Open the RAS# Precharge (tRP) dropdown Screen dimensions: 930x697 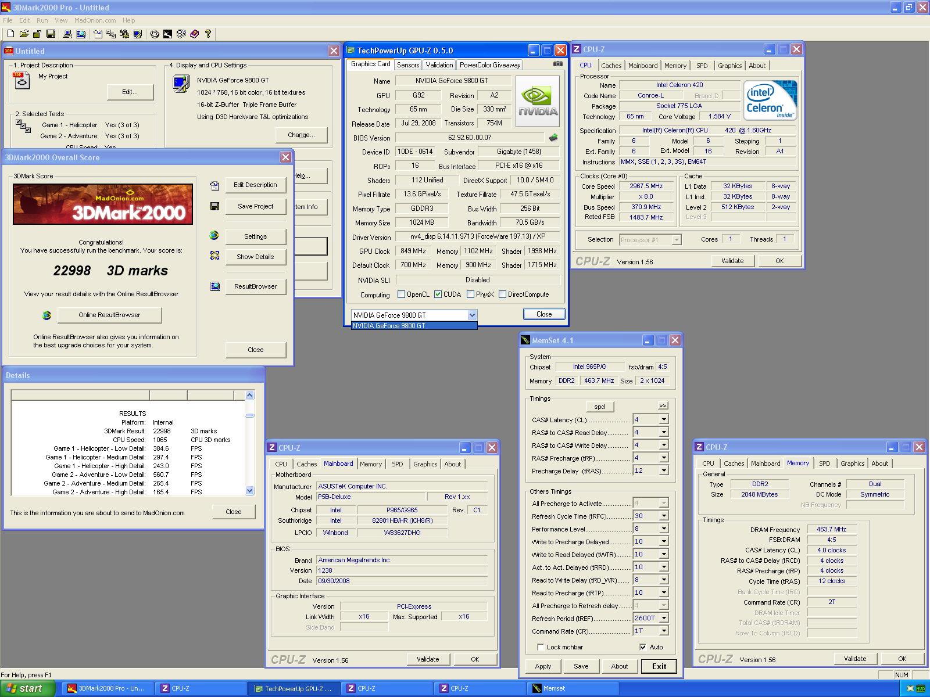pos(664,458)
